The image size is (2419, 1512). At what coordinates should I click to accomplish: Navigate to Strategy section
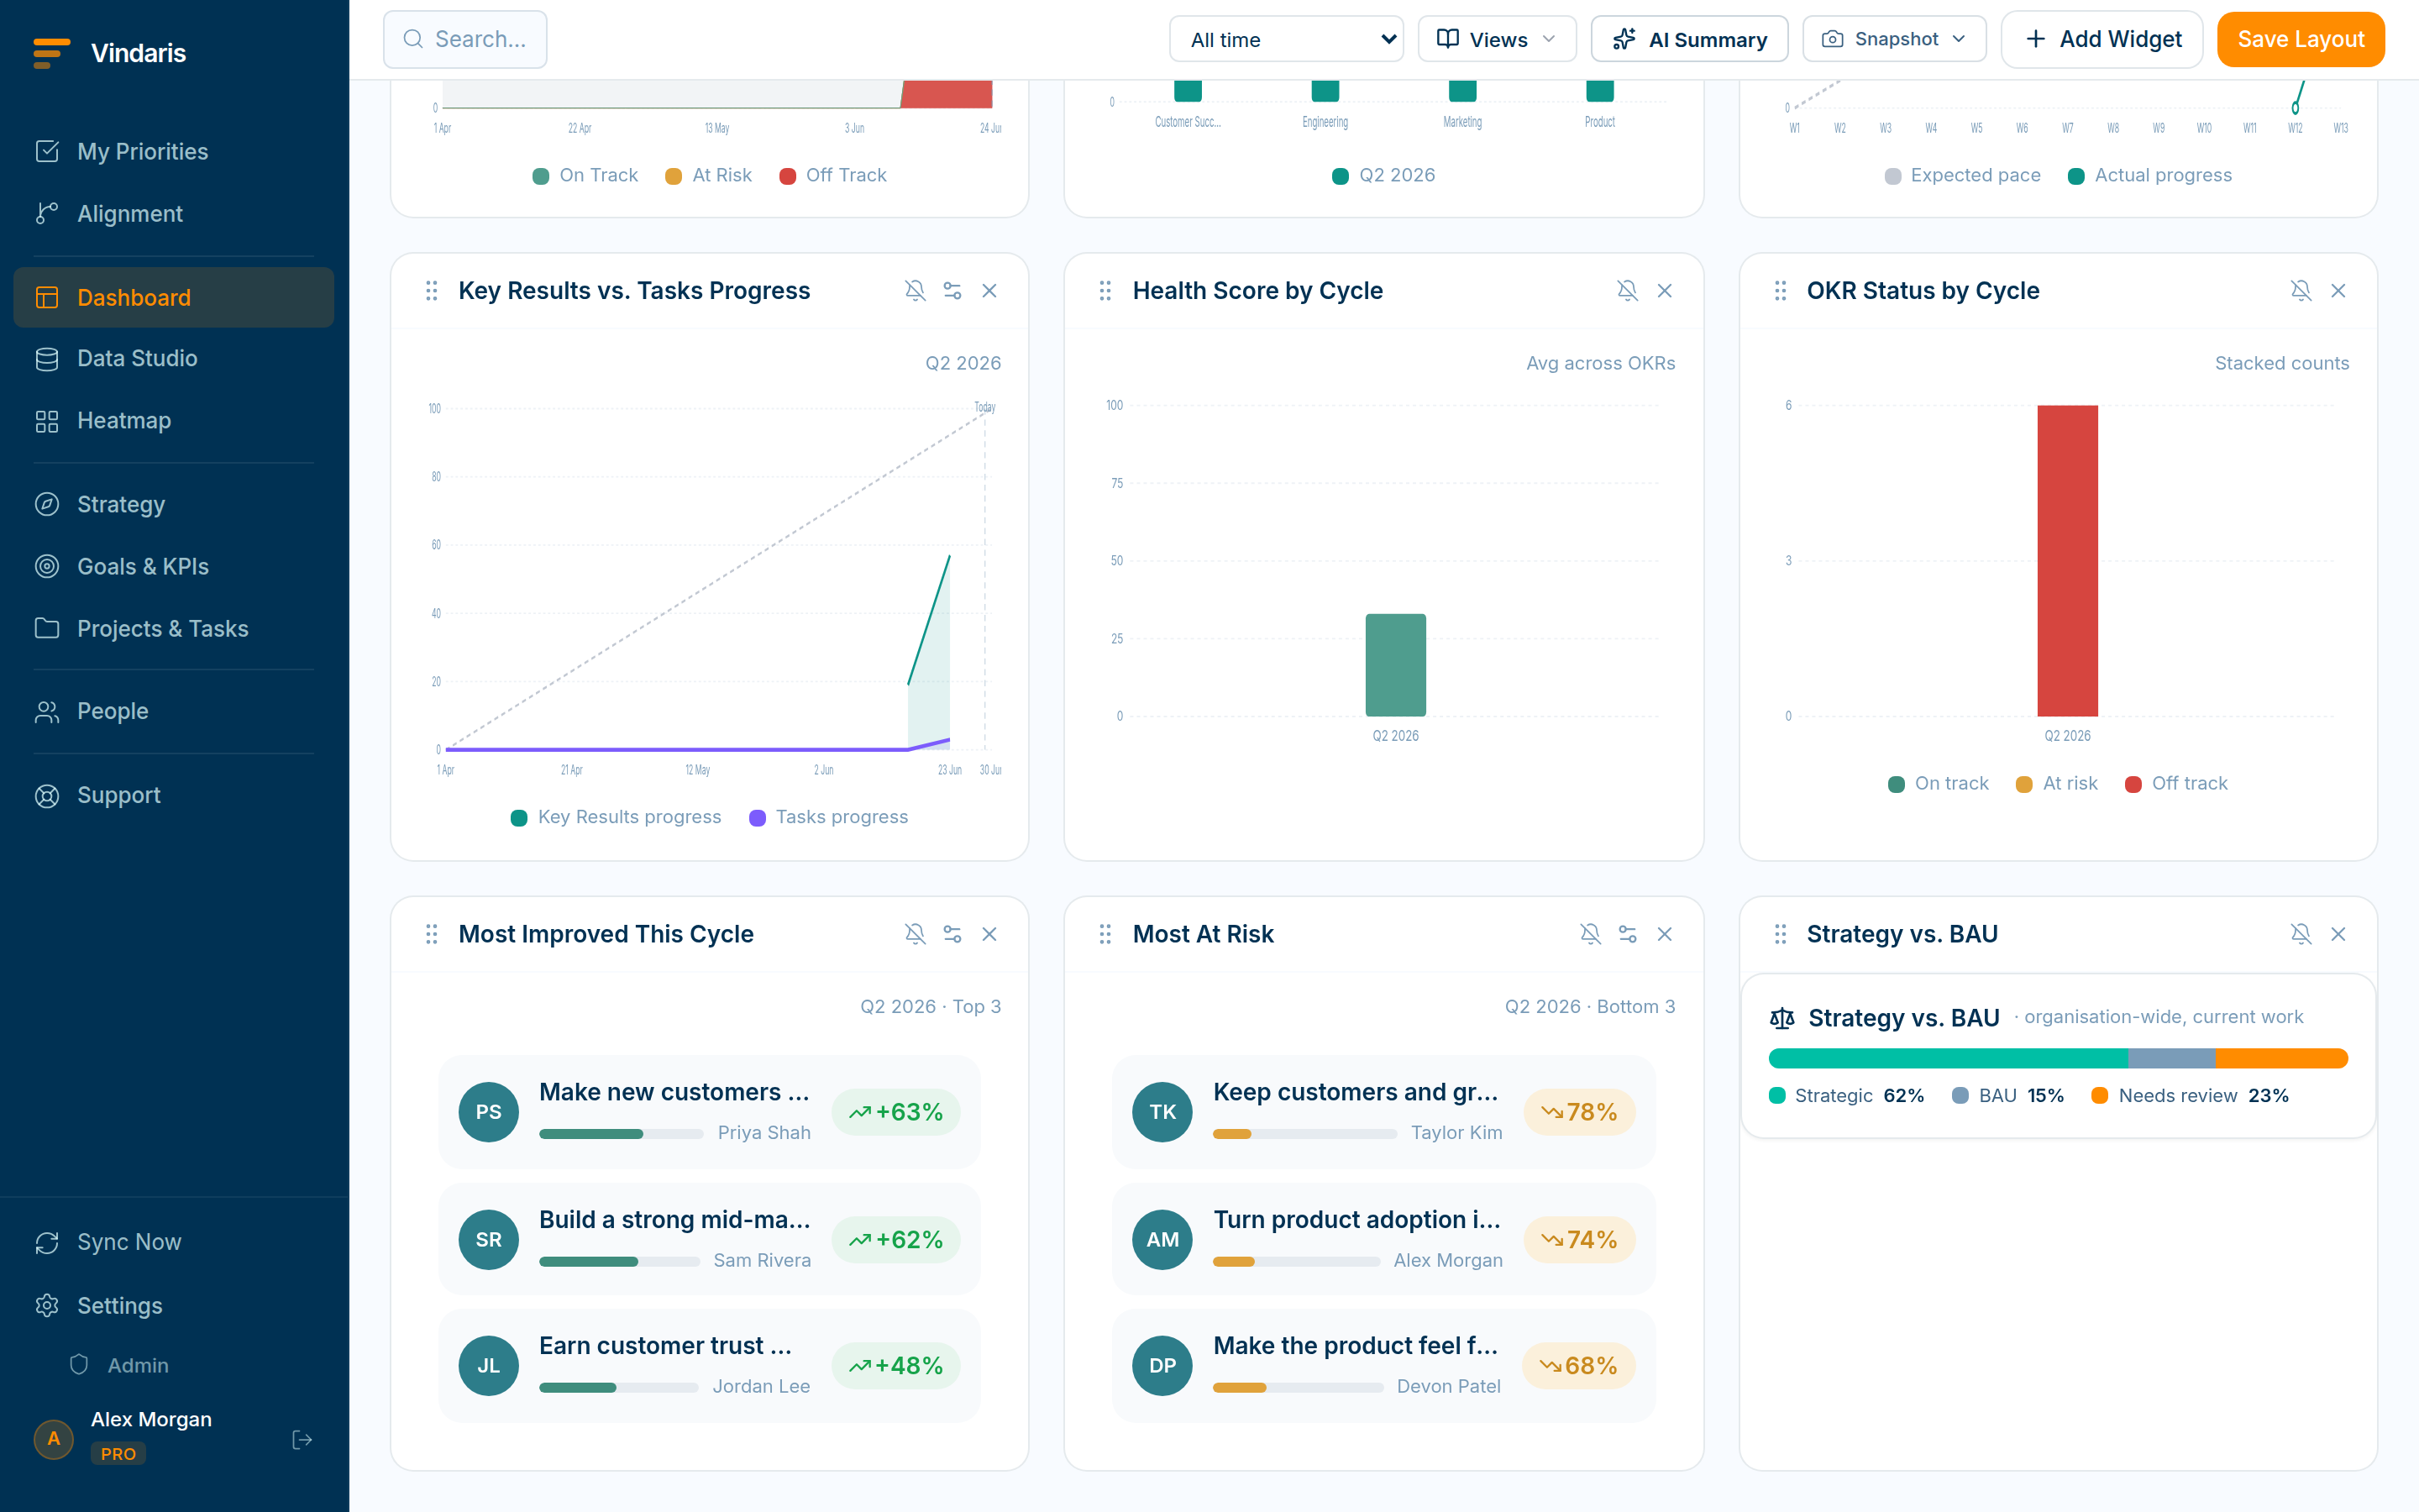click(x=174, y=504)
